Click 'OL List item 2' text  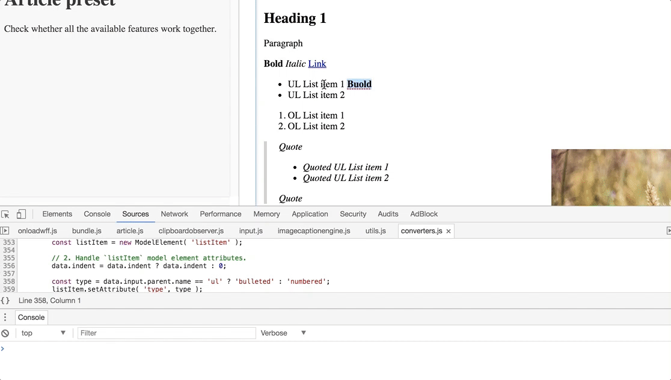click(316, 126)
